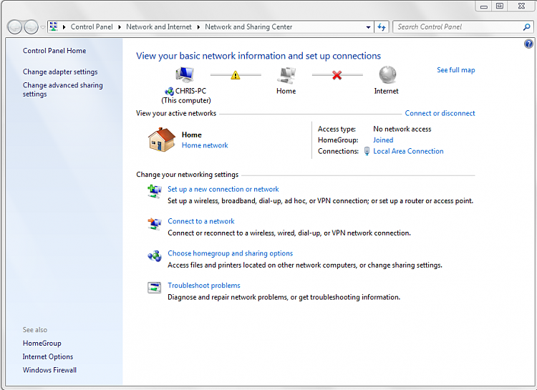Viewport: 537px width, 390px height.
Task: Click the CHRIS-PC computer name label
Action: pos(190,91)
